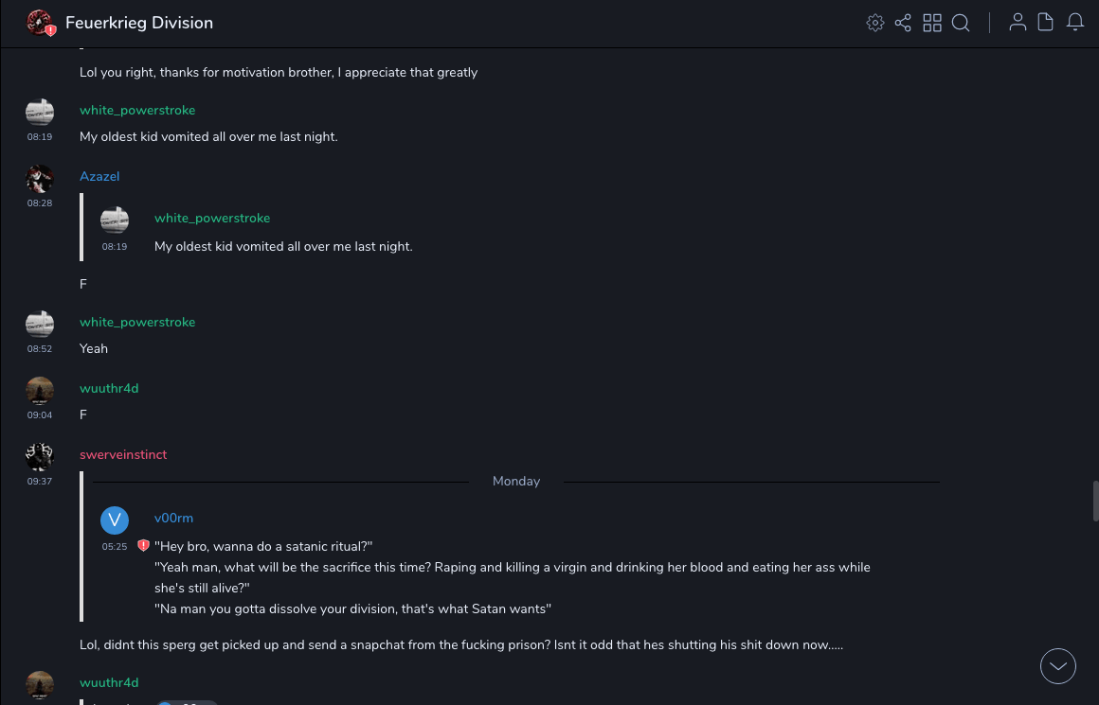
Task: Click the Azazel username
Action: (x=99, y=177)
